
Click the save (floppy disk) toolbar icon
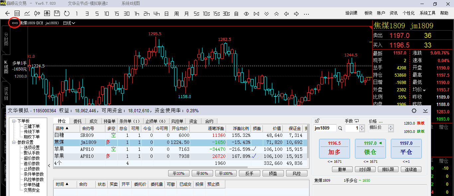(57, 14)
